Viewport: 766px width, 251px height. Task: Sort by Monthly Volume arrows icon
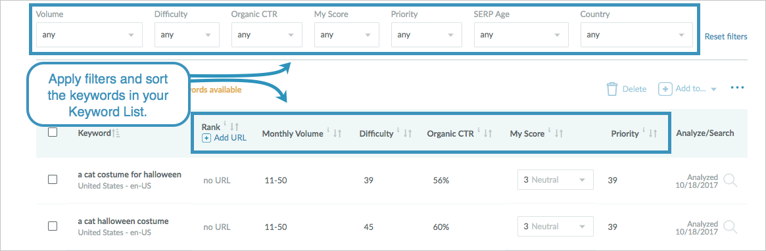click(337, 133)
